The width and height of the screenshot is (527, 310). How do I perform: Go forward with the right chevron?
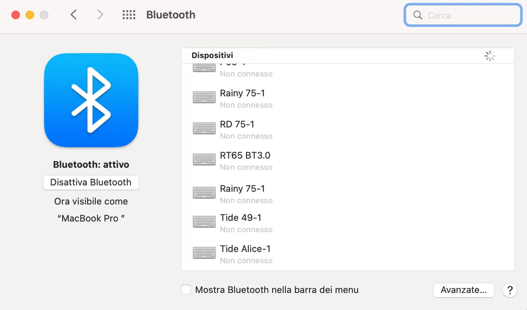(x=101, y=15)
